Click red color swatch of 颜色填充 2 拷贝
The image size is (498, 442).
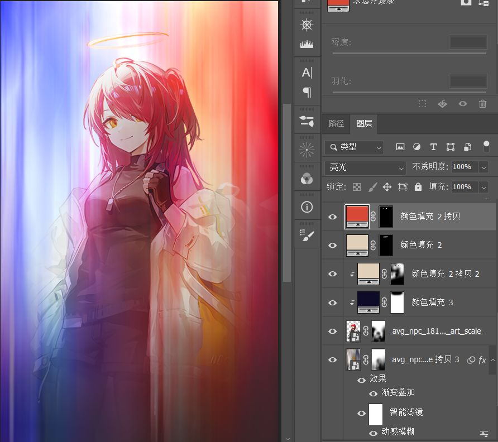tap(357, 214)
